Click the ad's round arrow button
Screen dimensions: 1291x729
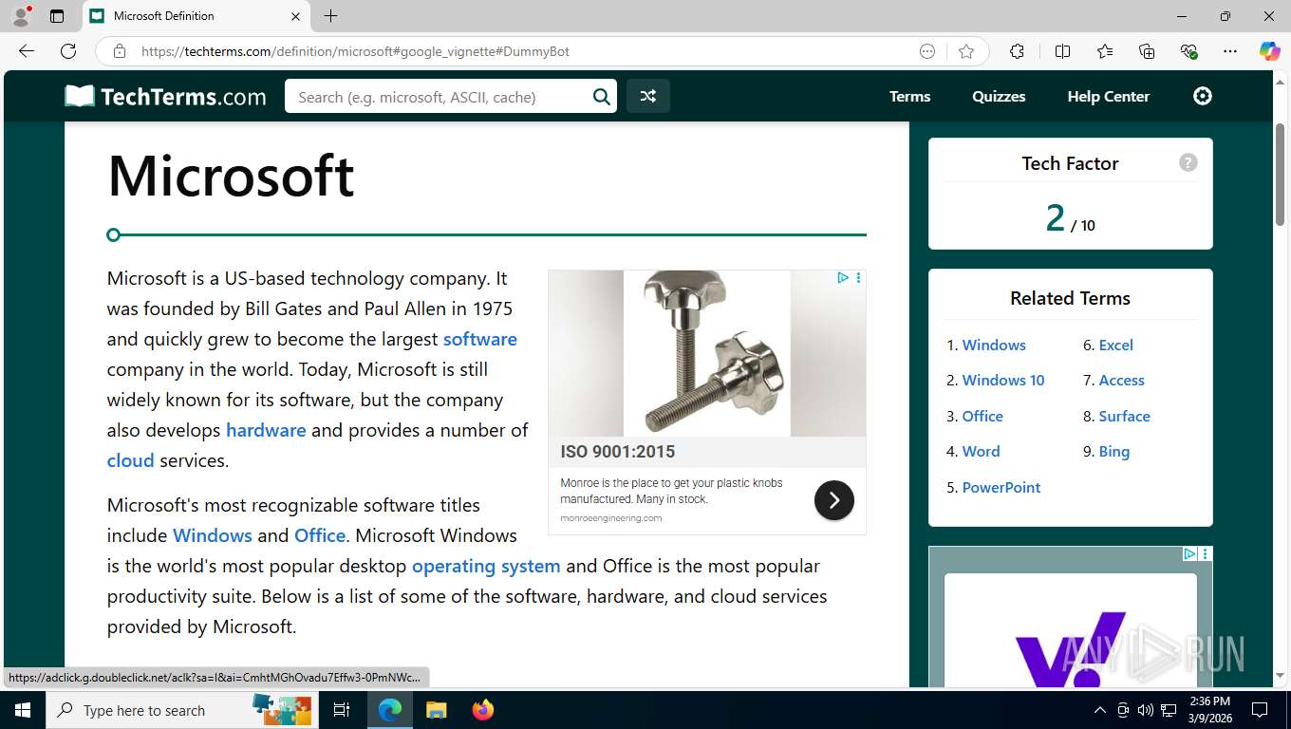pos(834,500)
